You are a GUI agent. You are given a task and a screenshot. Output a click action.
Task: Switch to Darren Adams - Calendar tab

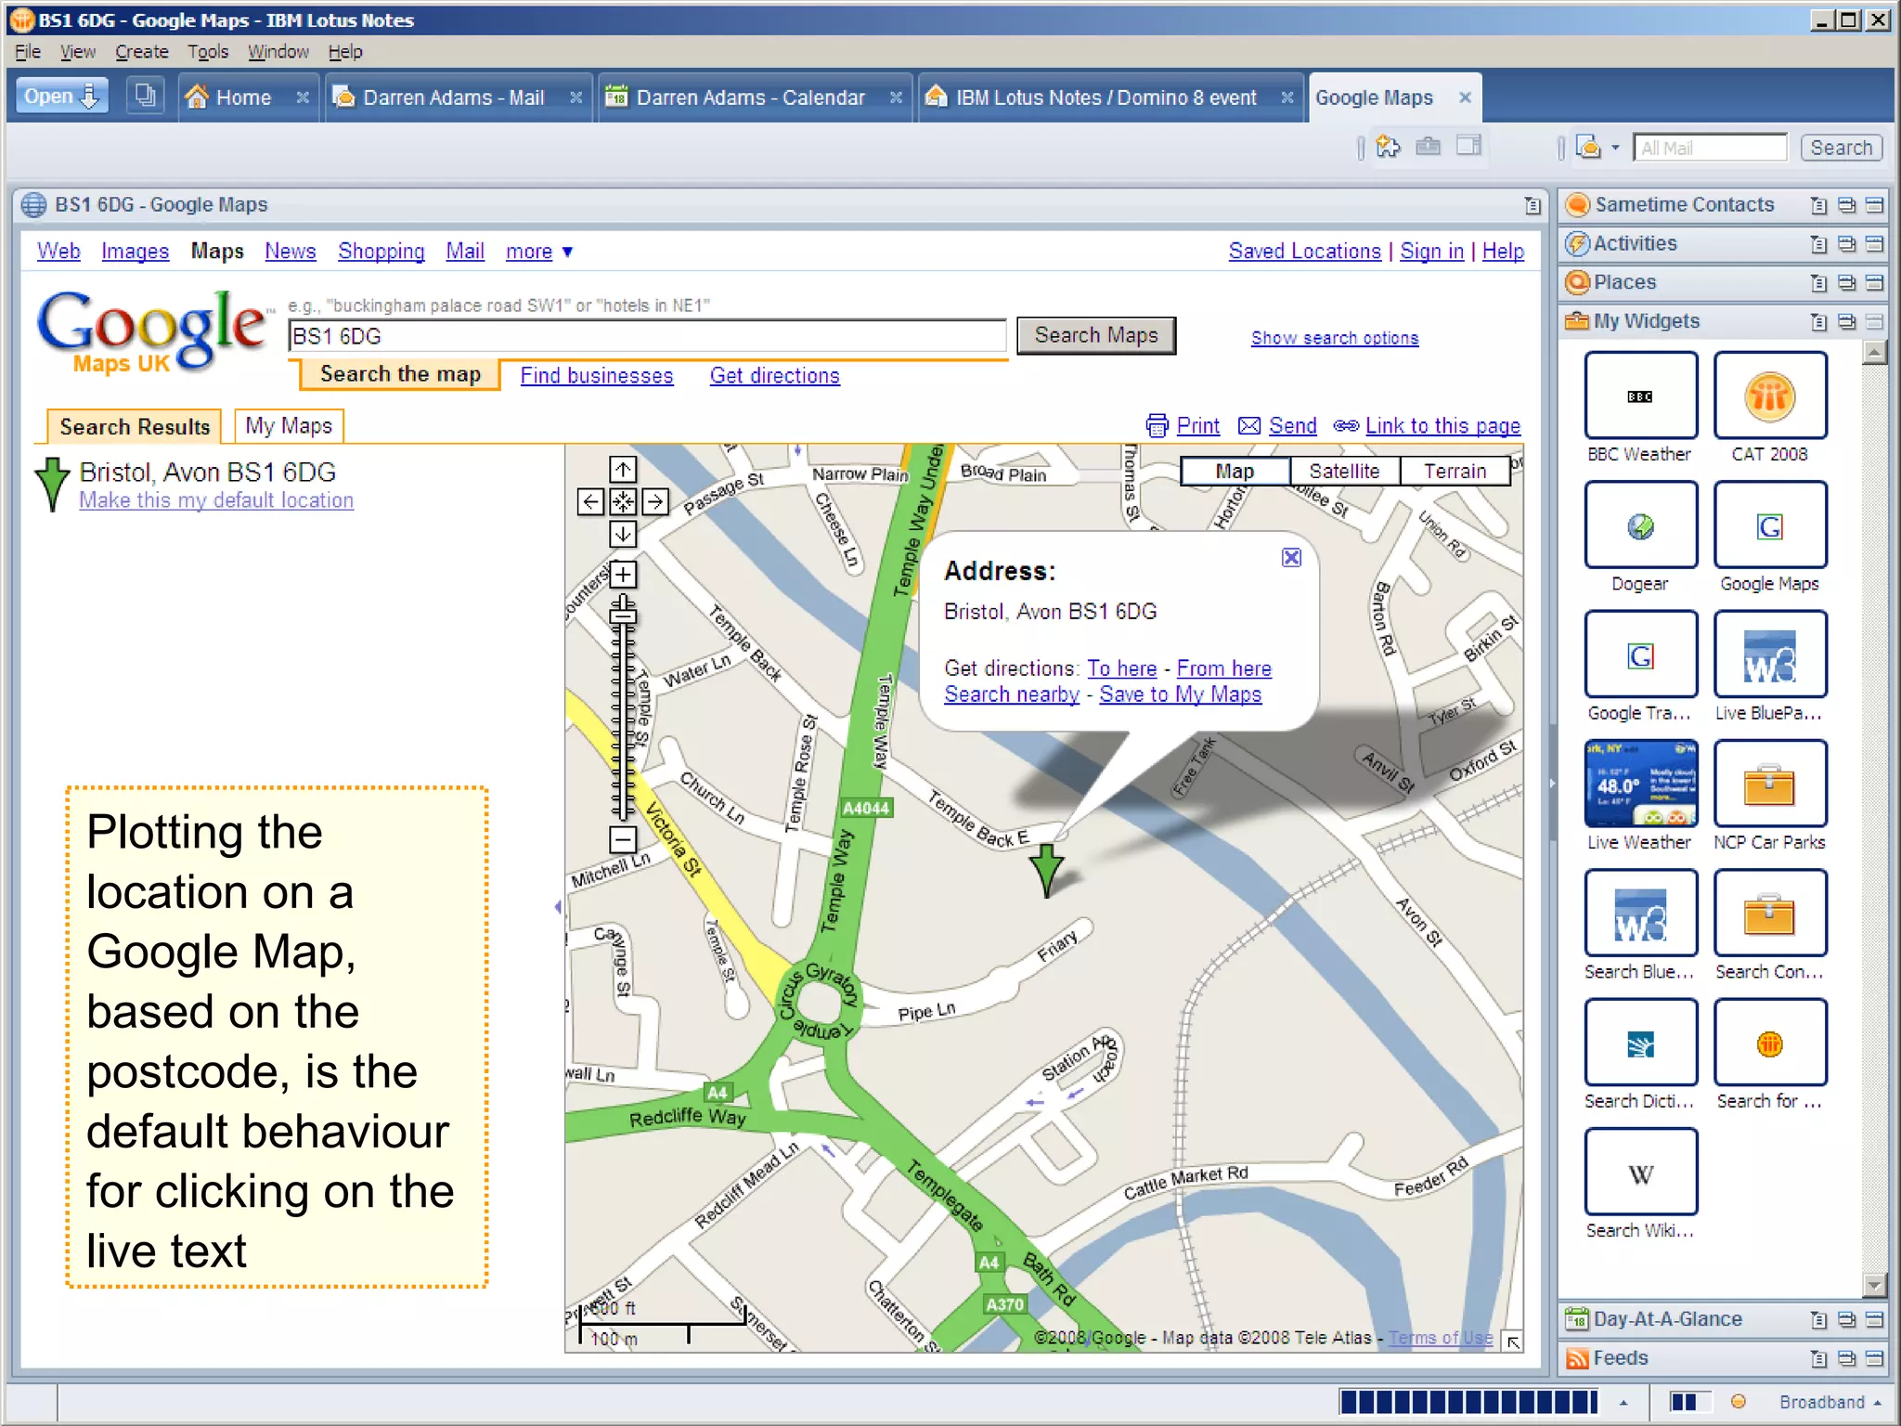[x=751, y=97]
